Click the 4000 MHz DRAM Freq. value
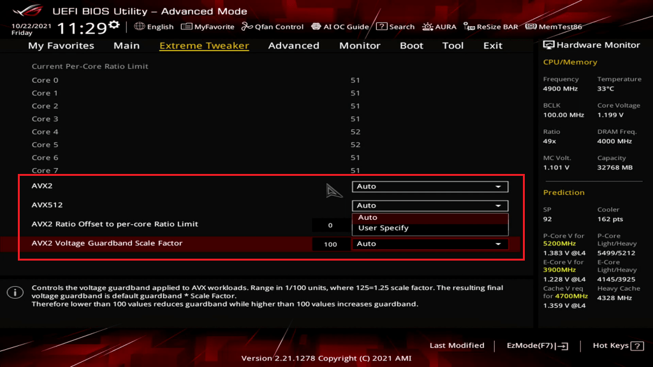 coord(615,141)
